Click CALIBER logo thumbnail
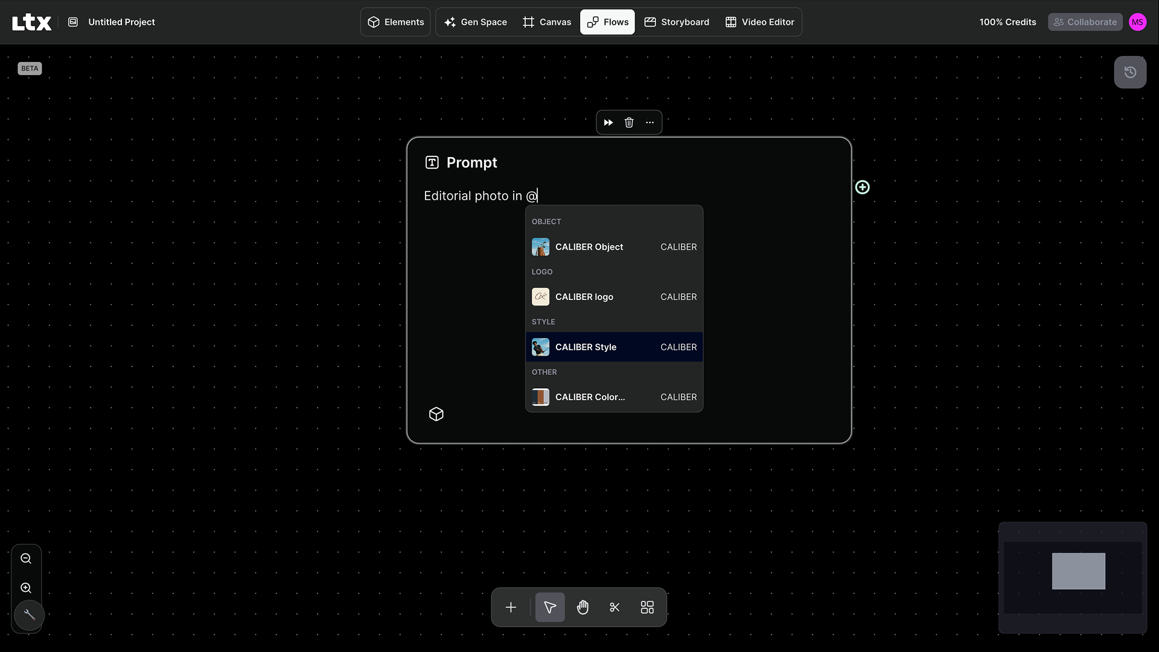Screen dimensions: 1159x652 pos(540,297)
